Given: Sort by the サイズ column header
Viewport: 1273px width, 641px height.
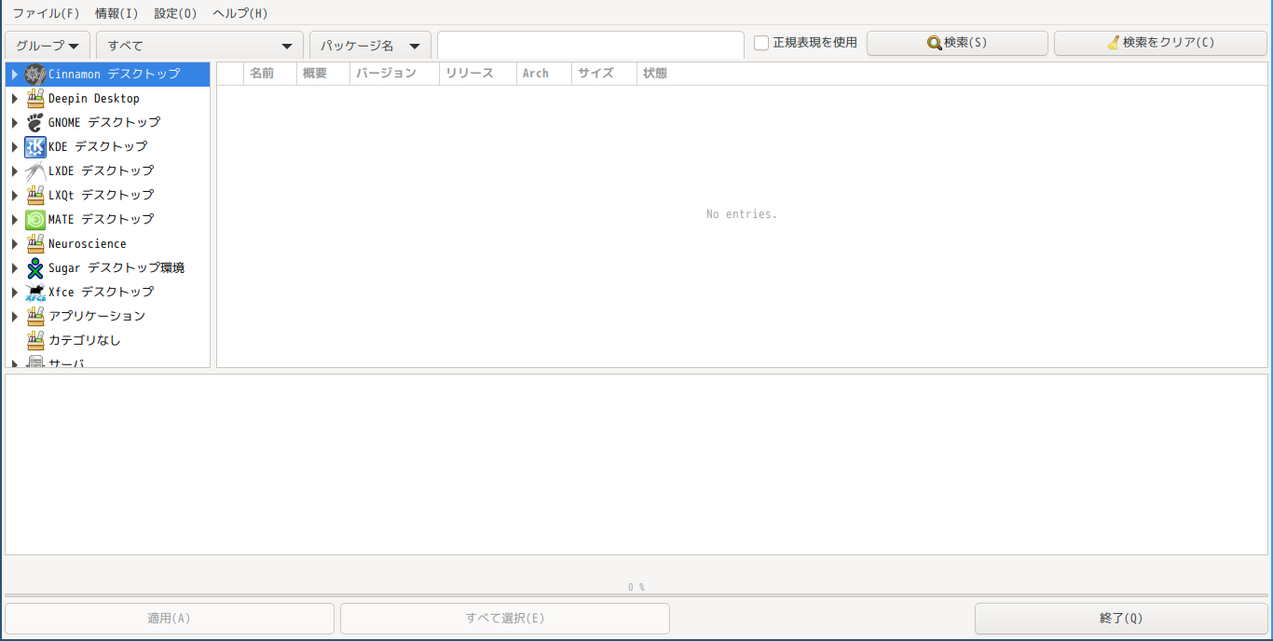Looking at the screenshot, I should pos(604,74).
